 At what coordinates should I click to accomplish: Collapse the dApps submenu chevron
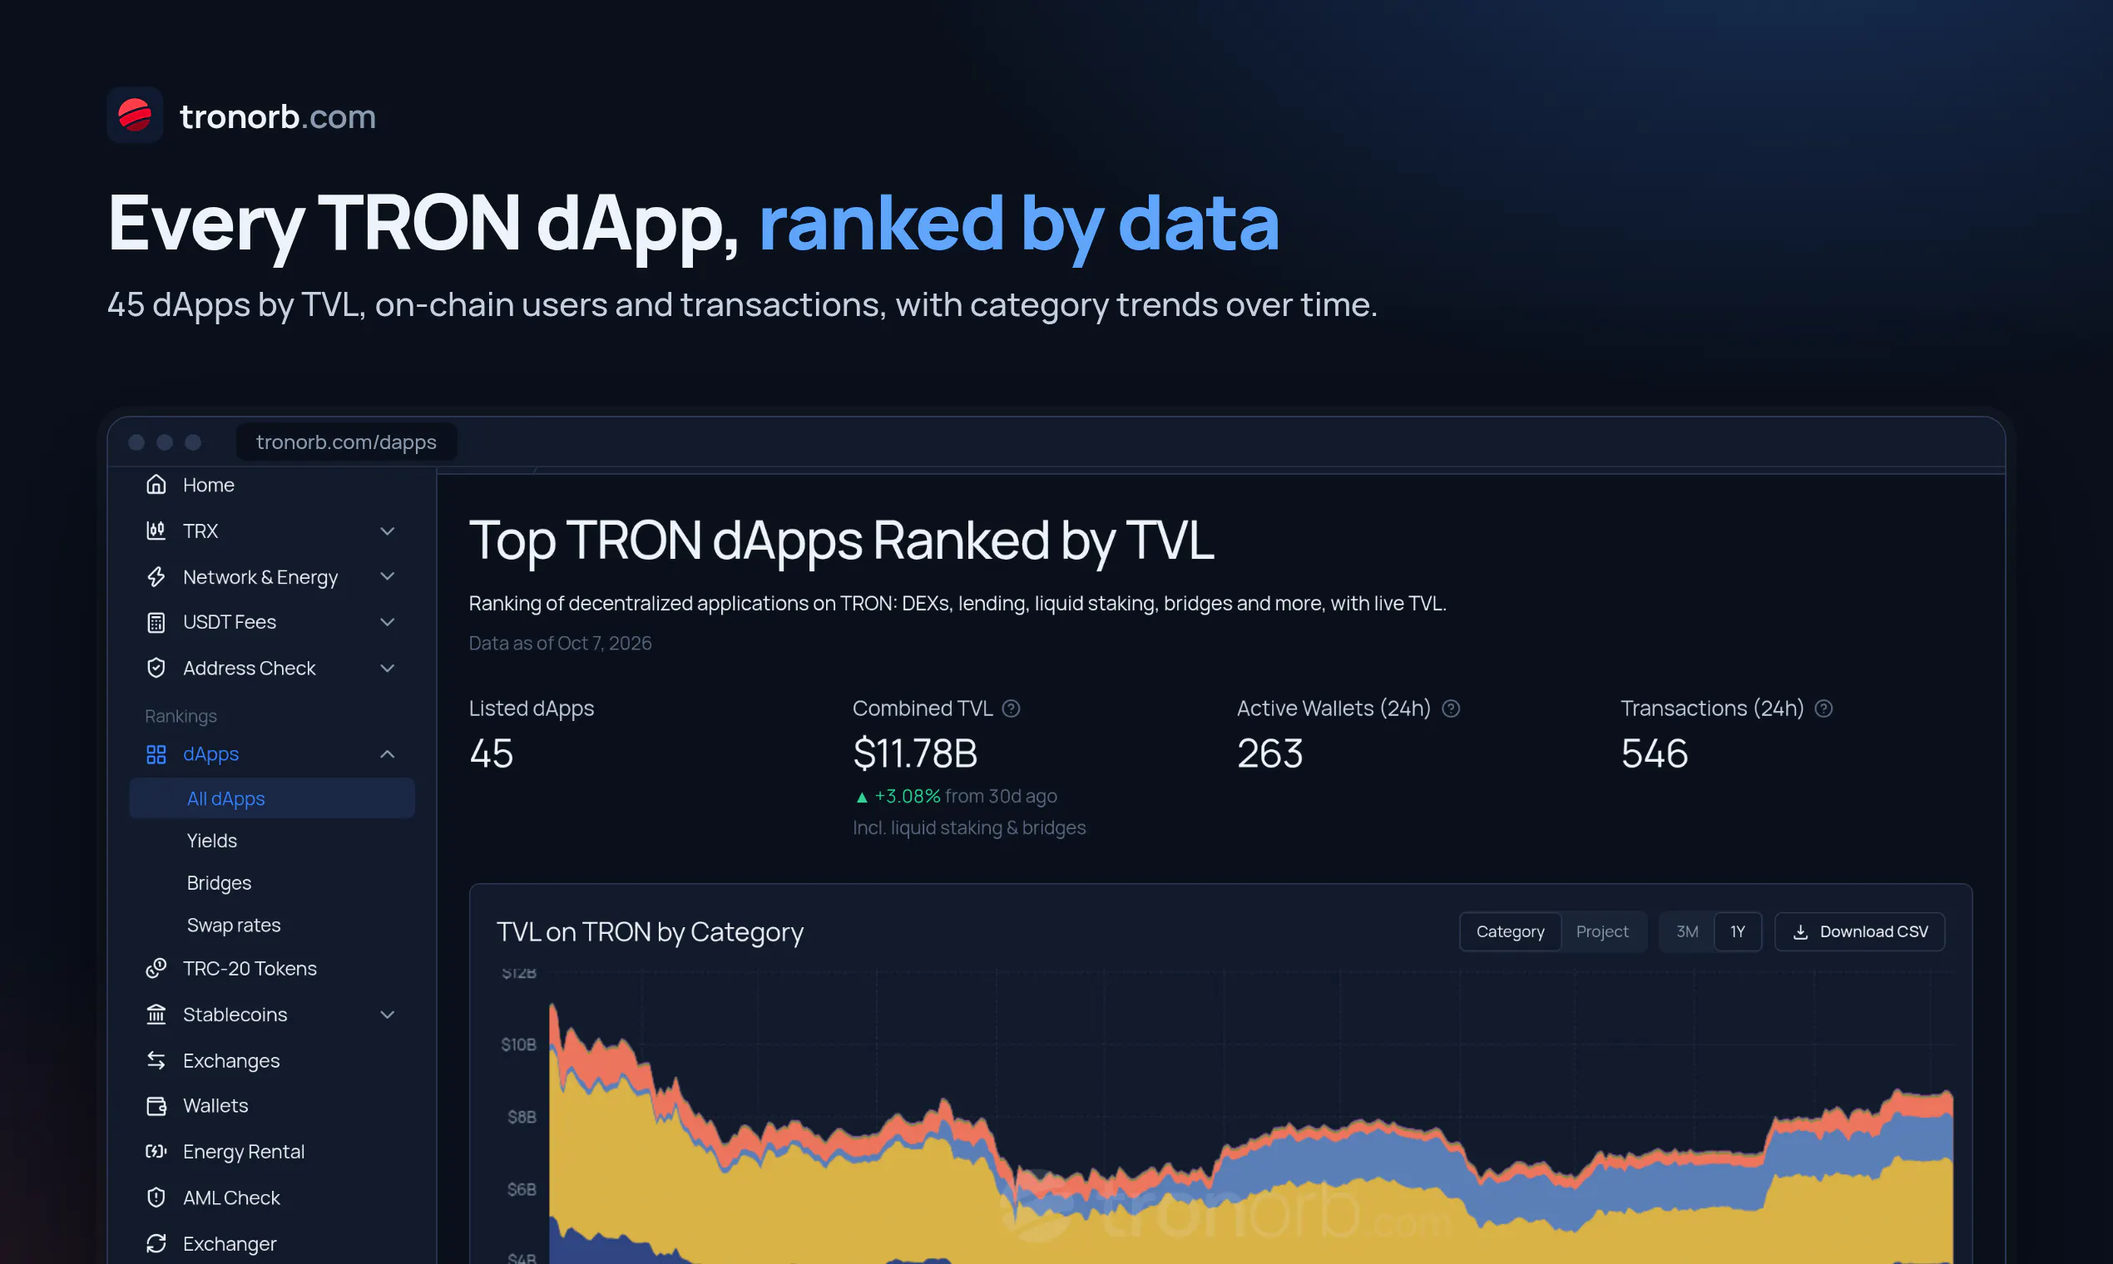pos(388,753)
